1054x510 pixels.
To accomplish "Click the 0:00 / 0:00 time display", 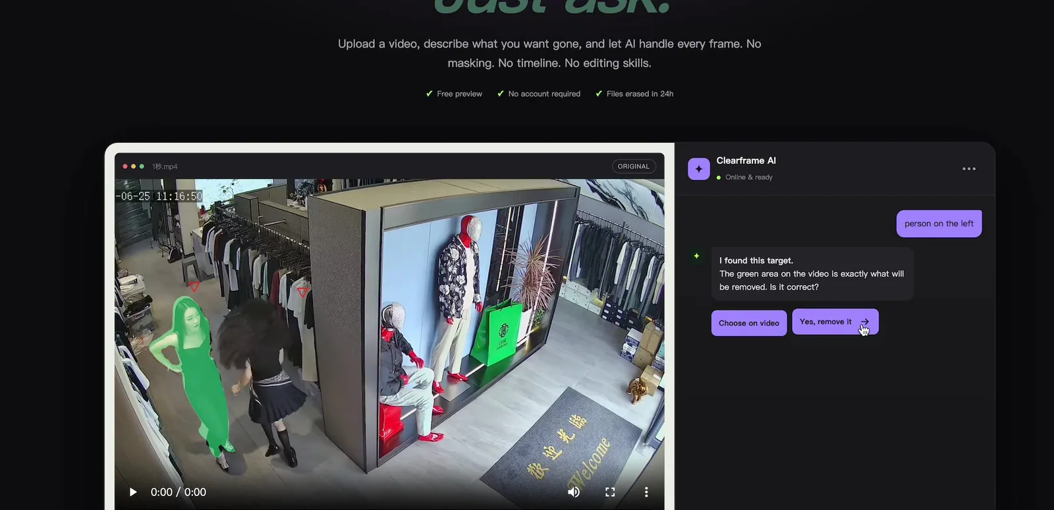I will (x=179, y=492).
